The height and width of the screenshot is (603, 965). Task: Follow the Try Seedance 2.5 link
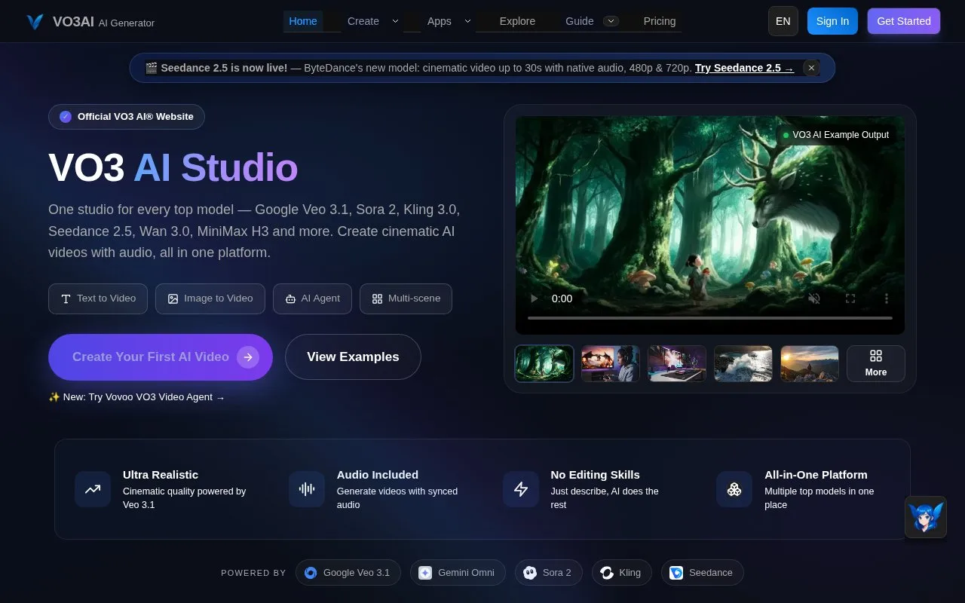(x=744, y=68)
